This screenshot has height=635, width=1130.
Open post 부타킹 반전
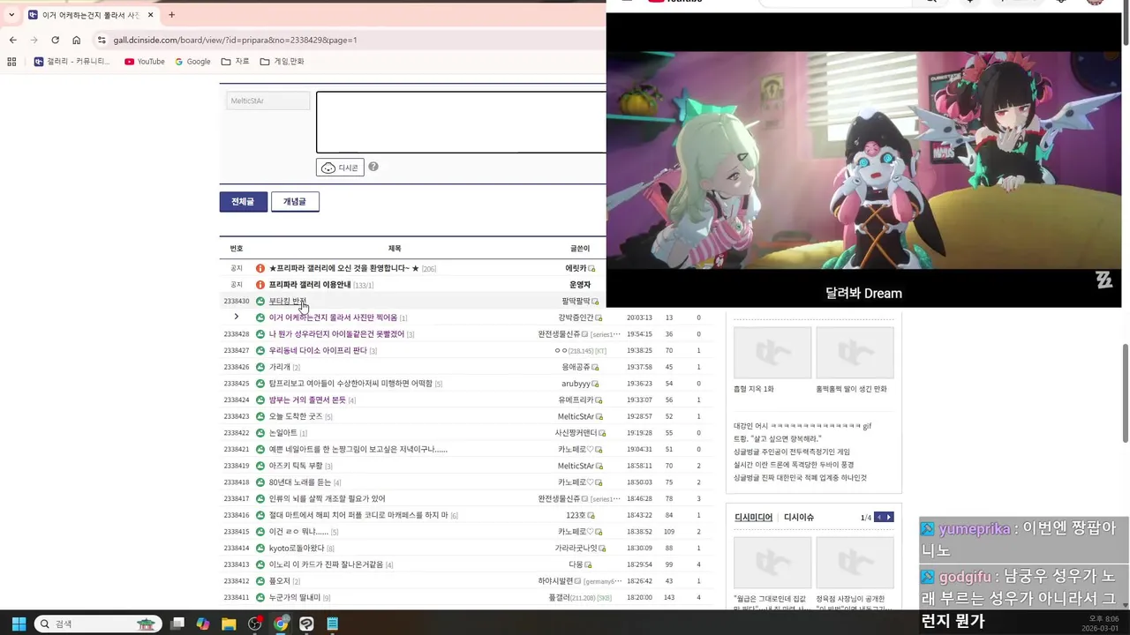tap(287, 302)
